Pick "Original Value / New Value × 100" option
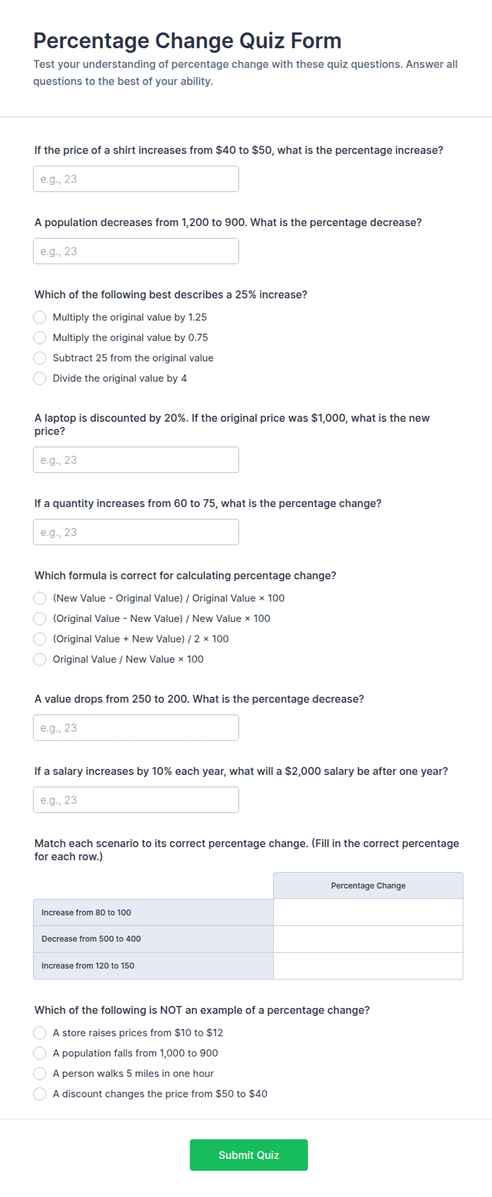This screenshot has height=1197, width=492. pyautogui.click(x=40, y=659)
